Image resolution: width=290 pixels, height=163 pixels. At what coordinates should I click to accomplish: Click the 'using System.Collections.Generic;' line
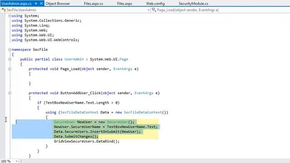click(47, 21)
